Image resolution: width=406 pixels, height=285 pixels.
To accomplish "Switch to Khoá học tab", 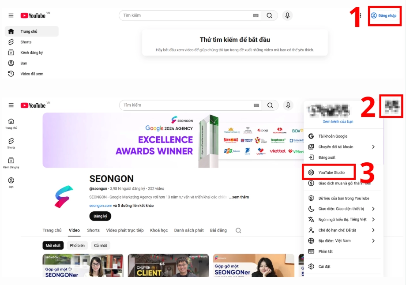I will pos(159,230).
